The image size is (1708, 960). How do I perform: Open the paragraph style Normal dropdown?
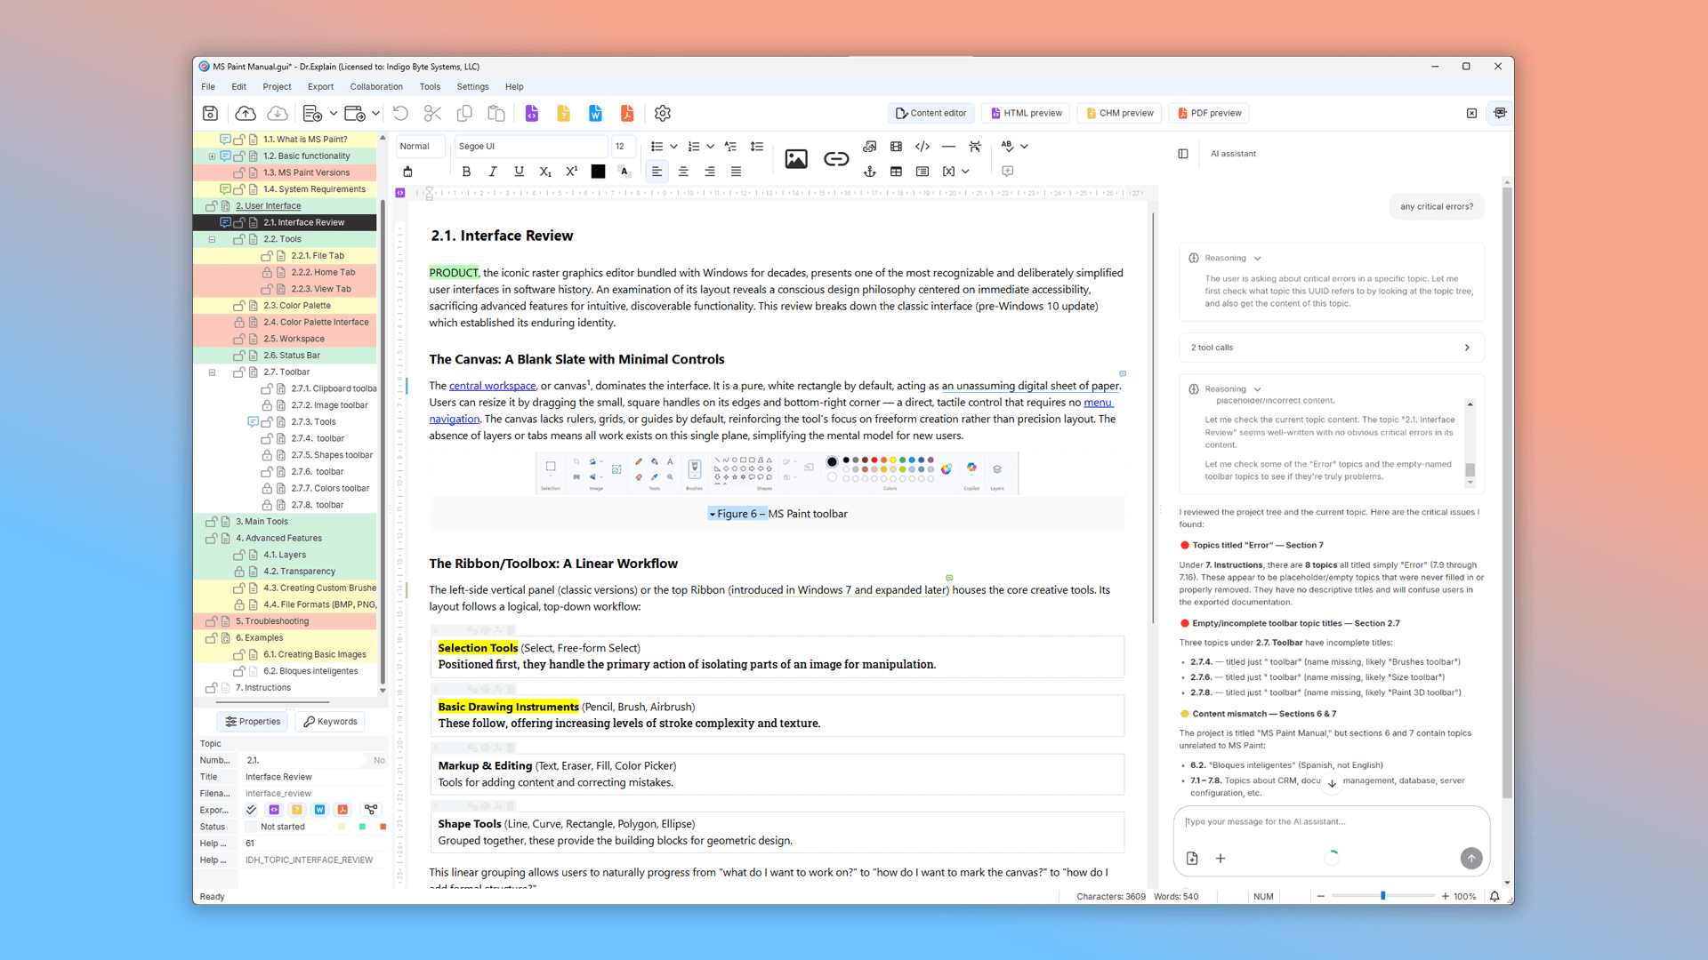point(420,147)
